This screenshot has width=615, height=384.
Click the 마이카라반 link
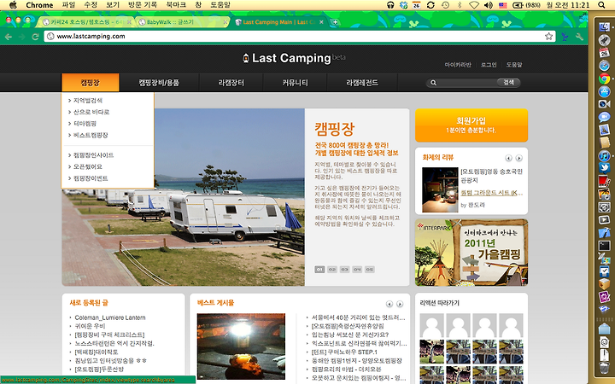pos(458,65)
